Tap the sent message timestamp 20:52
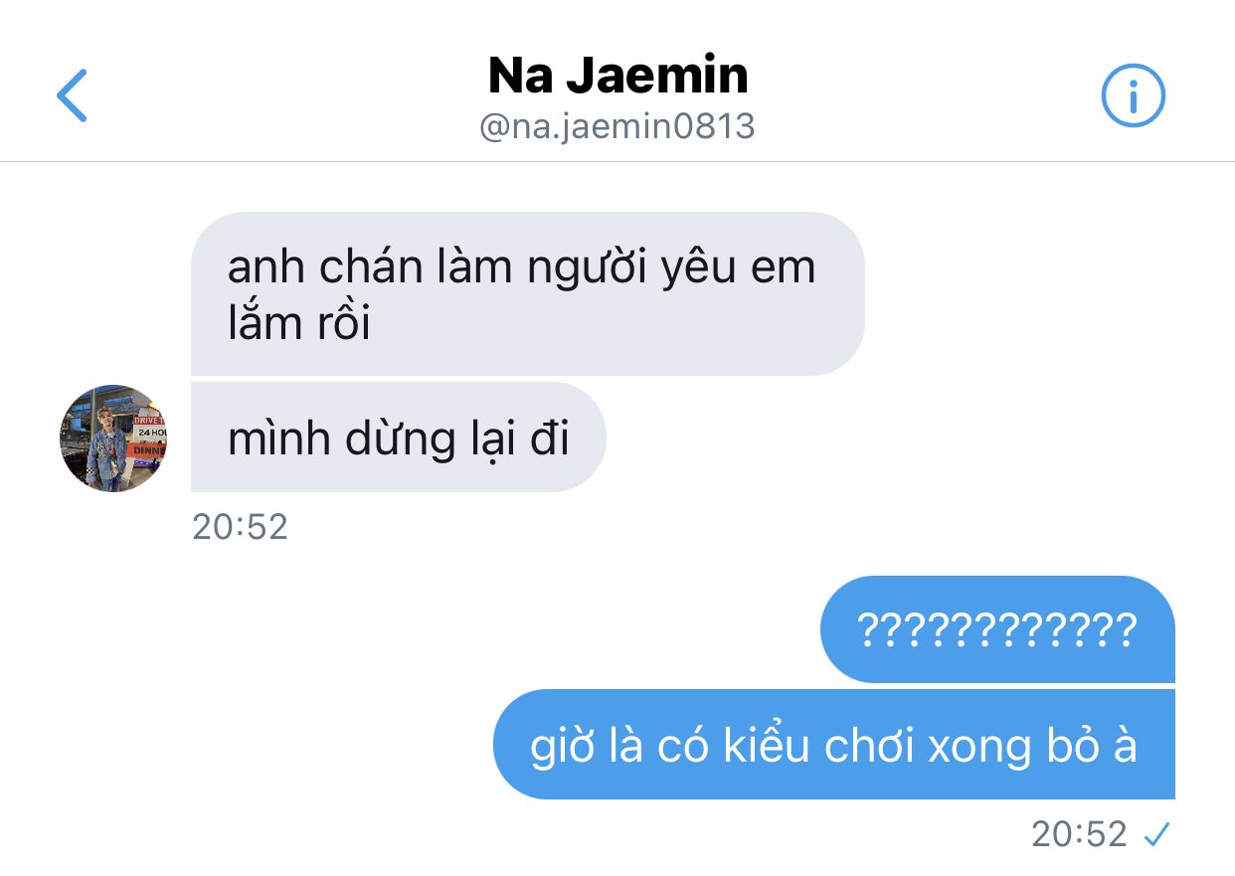The width and height of the screenshot is (1235, 876). [x=1079, y=834]
